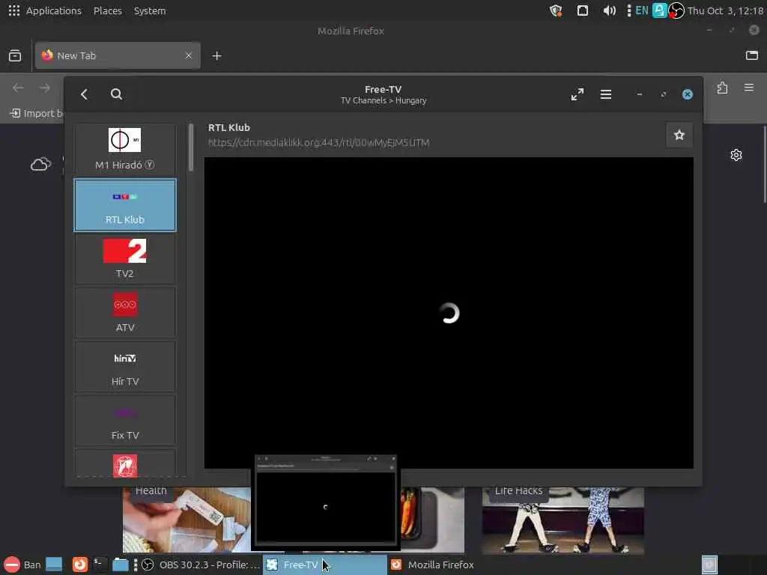Click the square tray icon in top panel

point(582,10)
